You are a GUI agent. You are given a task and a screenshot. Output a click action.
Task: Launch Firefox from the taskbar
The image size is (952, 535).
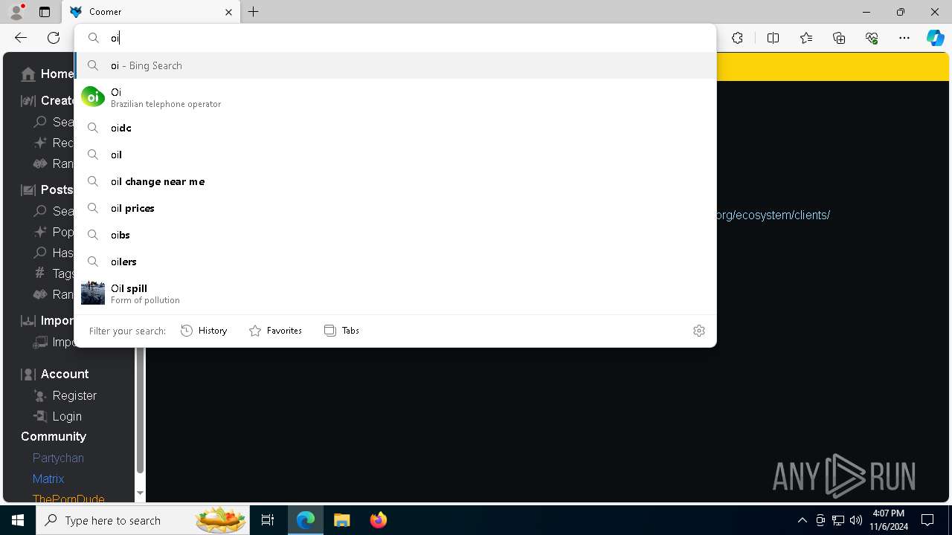click(379, 520)
